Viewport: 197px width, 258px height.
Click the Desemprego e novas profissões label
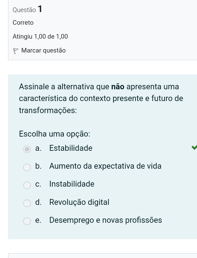[105, 220]
